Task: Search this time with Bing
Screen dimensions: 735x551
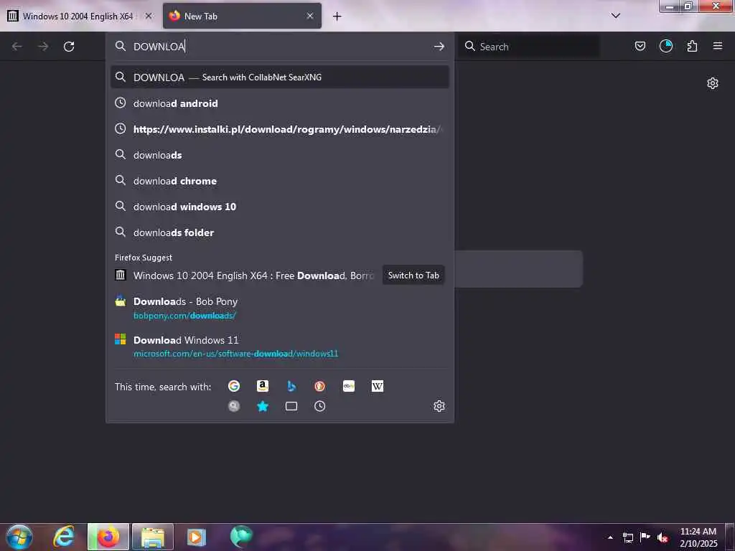Action: (291, 386)
